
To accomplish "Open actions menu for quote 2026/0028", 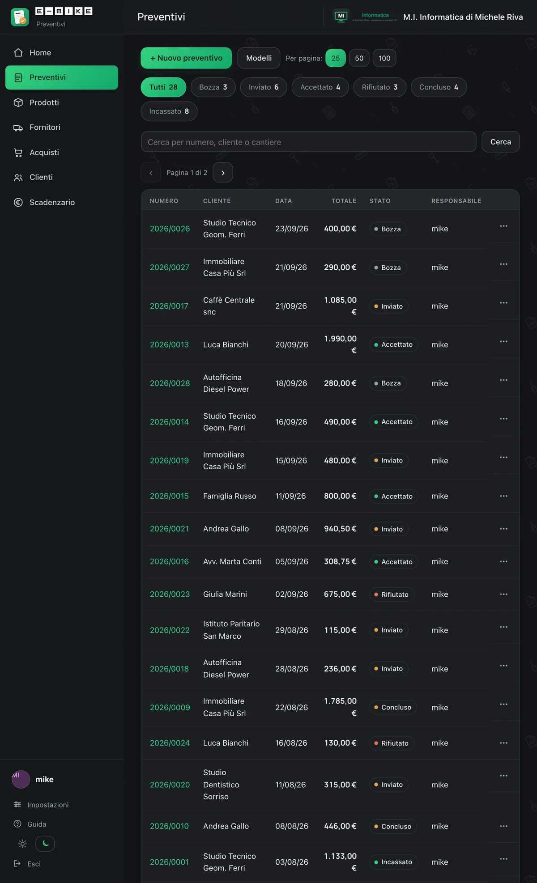I will click(503, 380).
